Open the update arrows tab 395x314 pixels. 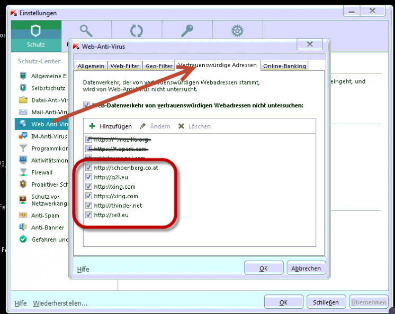click(137, 31)
